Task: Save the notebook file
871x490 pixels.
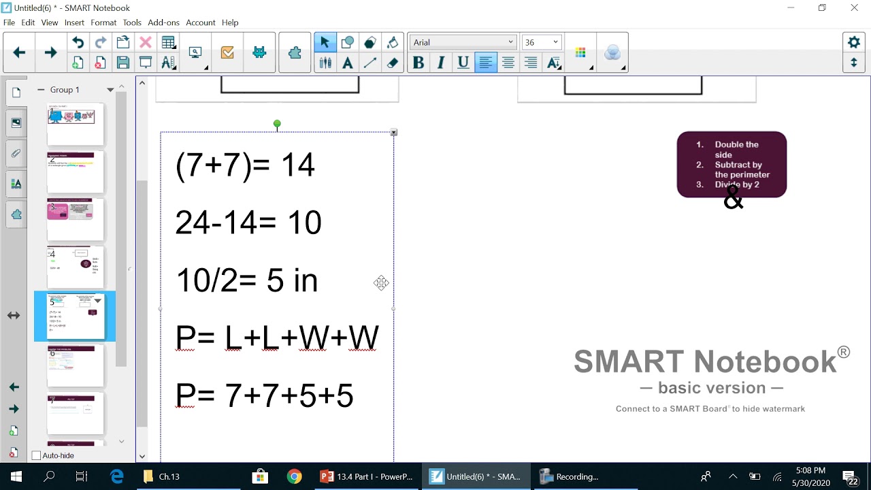Action: tap(123, 63)
